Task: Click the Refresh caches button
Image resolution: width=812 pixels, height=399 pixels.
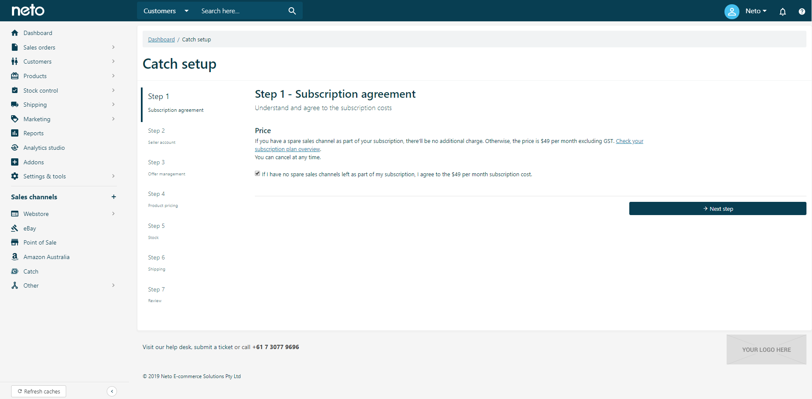Action: (39, 391)
